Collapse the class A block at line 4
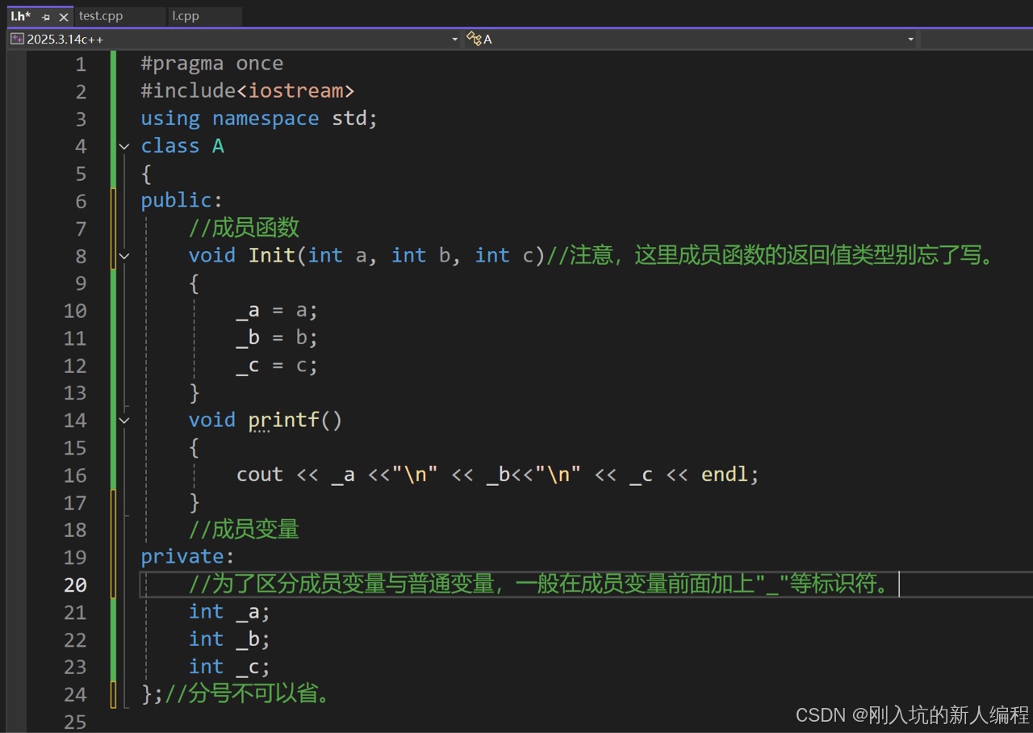Screen dimensions: 1033x733 pos(124,146)
